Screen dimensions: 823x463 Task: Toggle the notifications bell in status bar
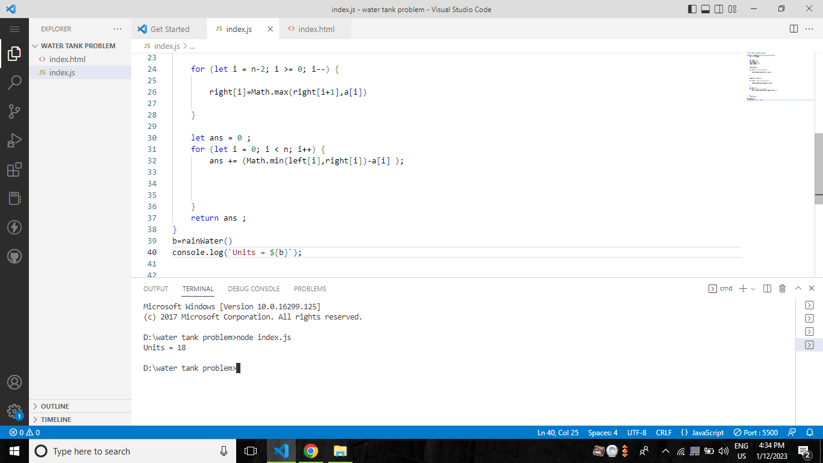810,432
